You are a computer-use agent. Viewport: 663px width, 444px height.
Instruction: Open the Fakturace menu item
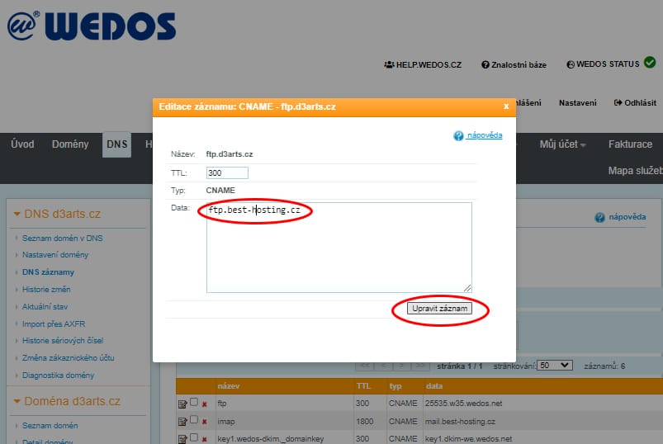click(630, 144)
